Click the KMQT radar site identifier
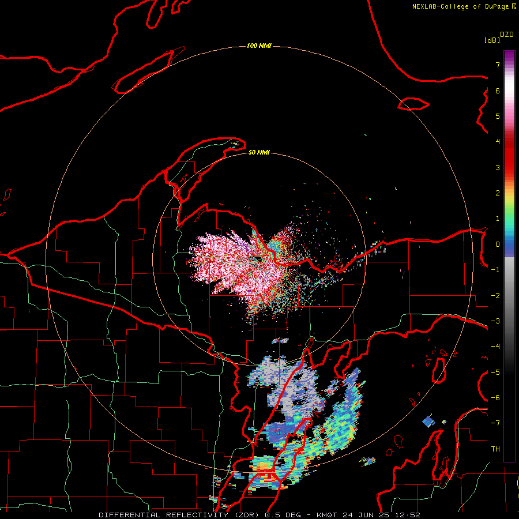This screenshot has height=519, width=519. tap(327, 515)
